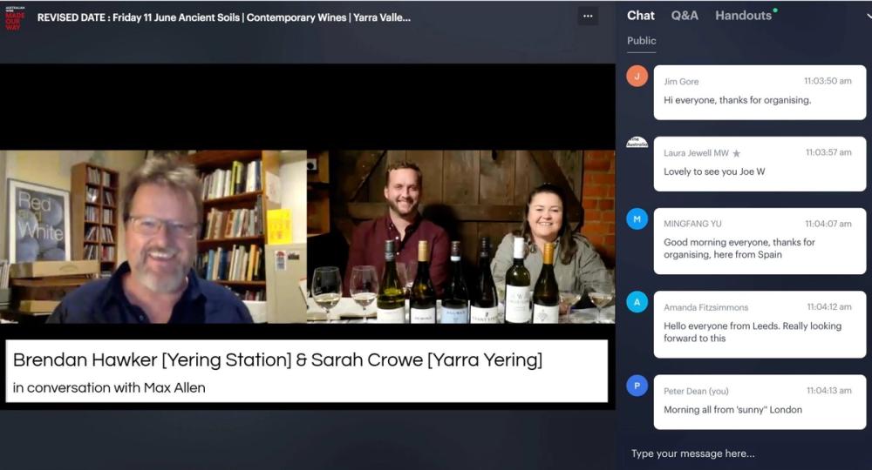
Task: Switch to the Chat tab
Action: [x=641, y=16]
